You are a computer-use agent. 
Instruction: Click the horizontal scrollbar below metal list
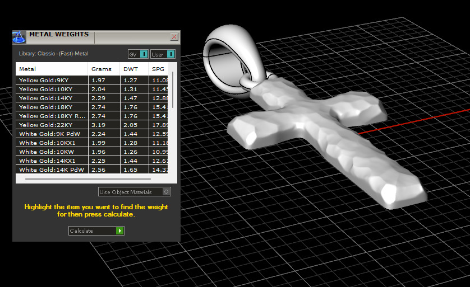tap(88, 179)
